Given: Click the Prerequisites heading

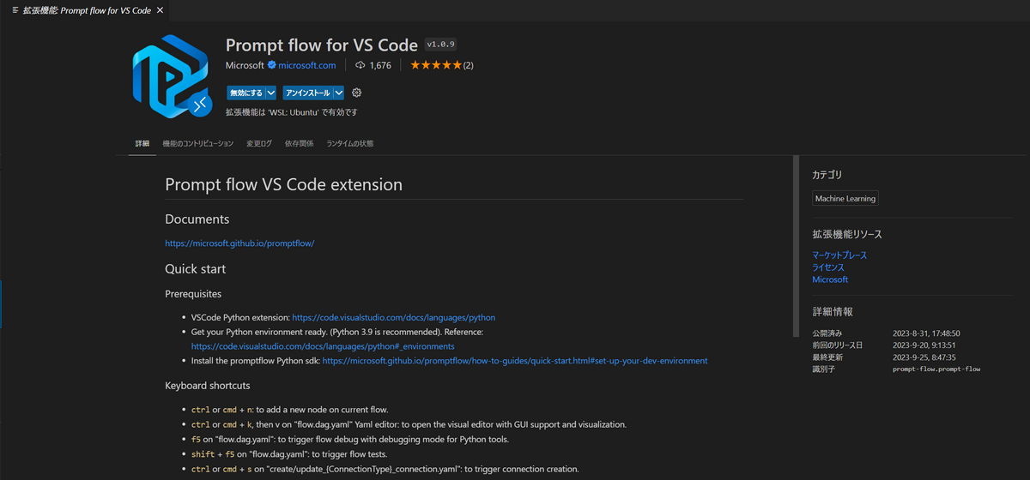Looking at the screenshot, I should pos(193,294).
